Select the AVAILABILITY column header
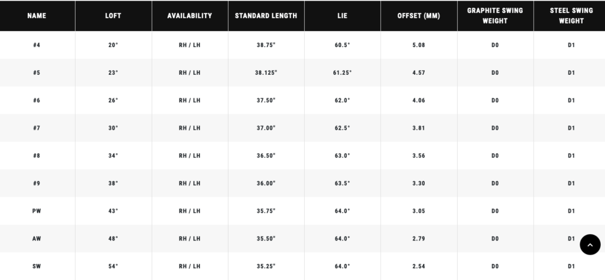Image resolution: width=605 pixels, height=280 pixels. [190, 16]
